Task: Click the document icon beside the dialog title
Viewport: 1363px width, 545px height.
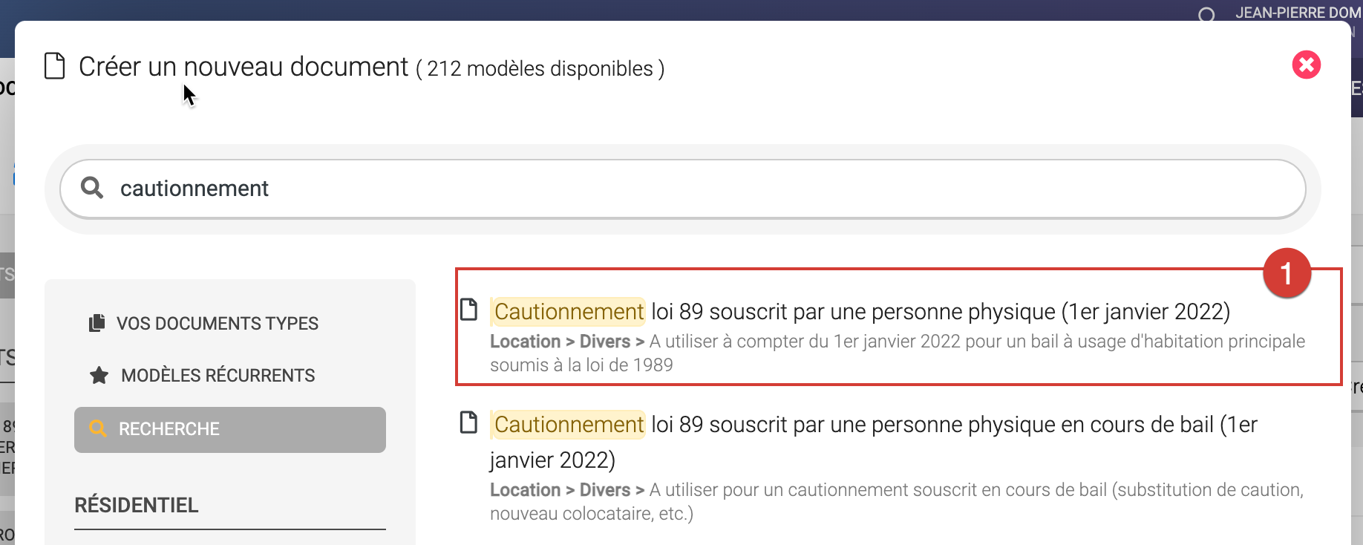Action: [x=55, y=66]
